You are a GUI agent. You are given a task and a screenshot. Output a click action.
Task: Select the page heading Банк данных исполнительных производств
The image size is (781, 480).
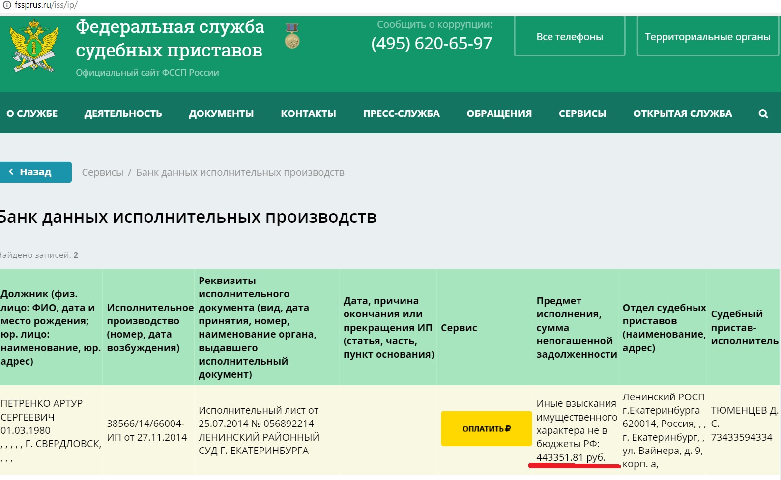click(188, 217)
